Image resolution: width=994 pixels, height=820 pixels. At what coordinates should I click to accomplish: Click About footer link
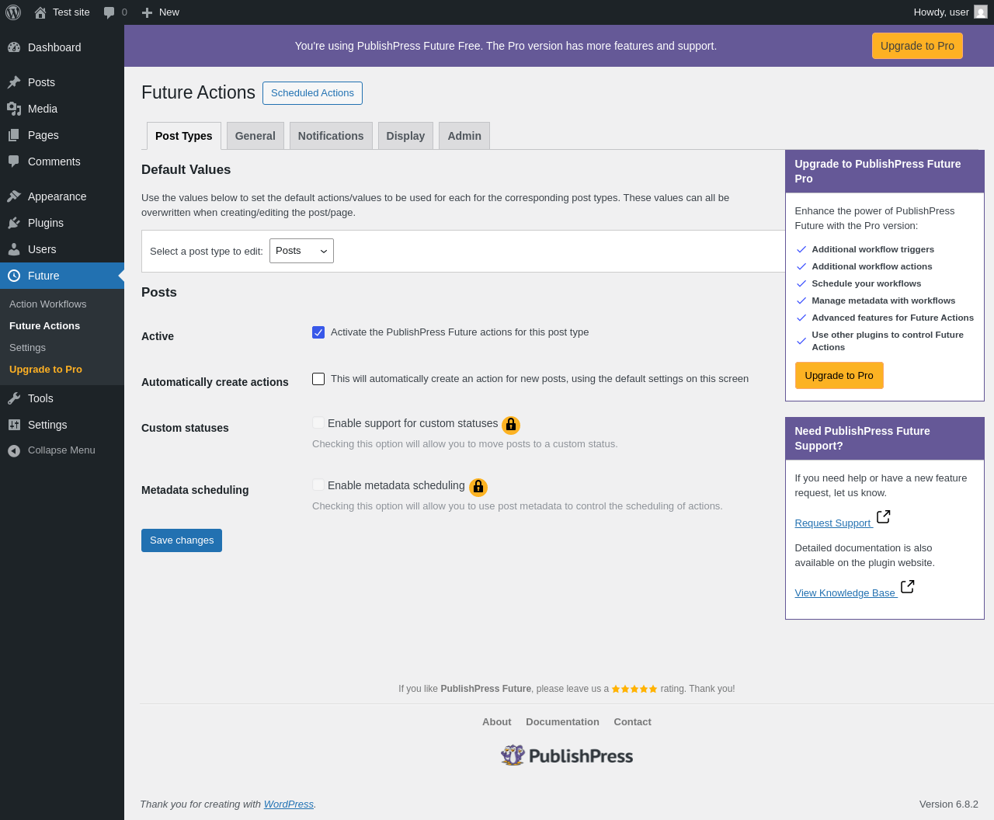497,722
